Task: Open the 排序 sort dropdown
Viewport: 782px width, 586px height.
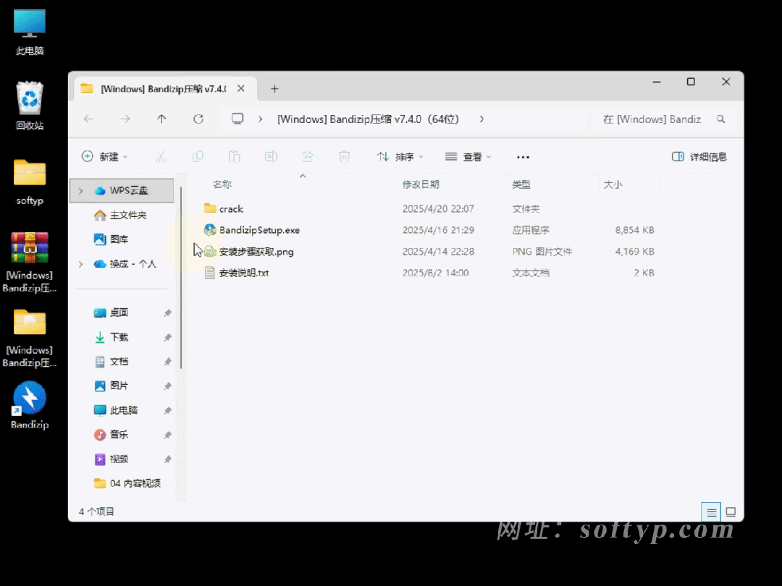Action: pyautogui.click(x=400, y=157)
